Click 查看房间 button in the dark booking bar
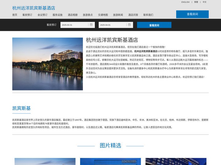This screenshot has height=165, width=221. coord(154,25)
